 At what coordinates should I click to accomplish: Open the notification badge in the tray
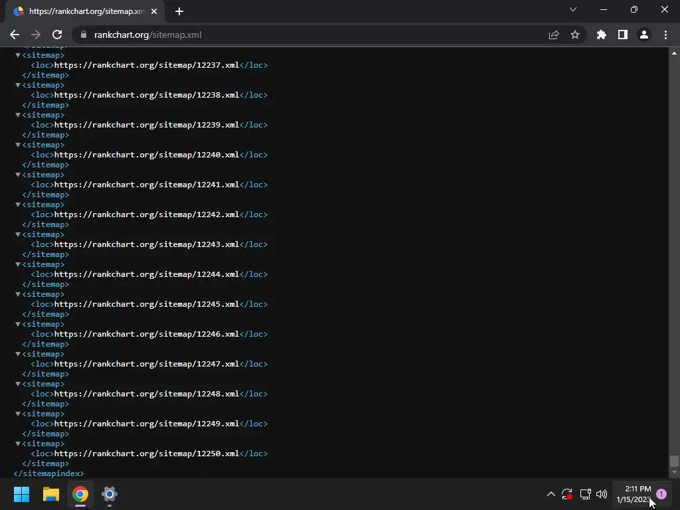661,494
